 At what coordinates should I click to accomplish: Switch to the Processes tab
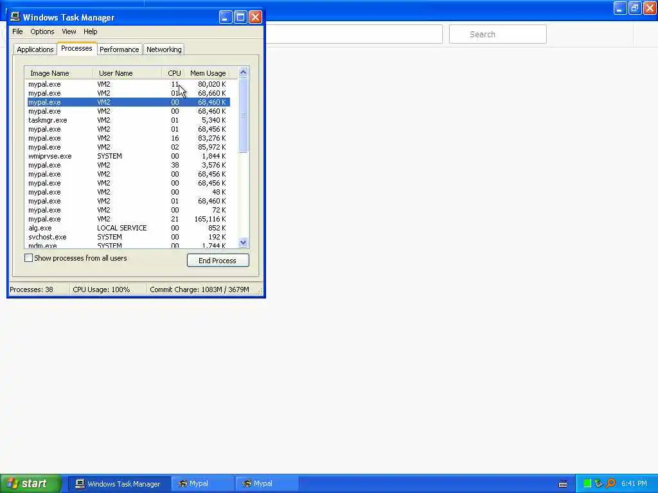pyautogui.click(x=76, y=48)
